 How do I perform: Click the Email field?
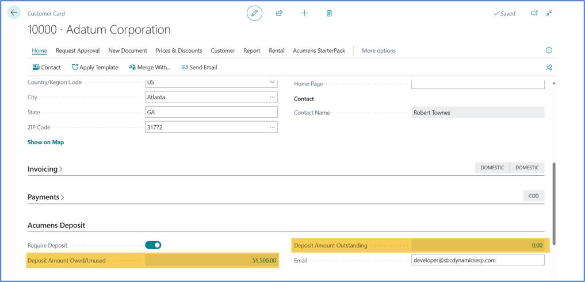(478, 260)
